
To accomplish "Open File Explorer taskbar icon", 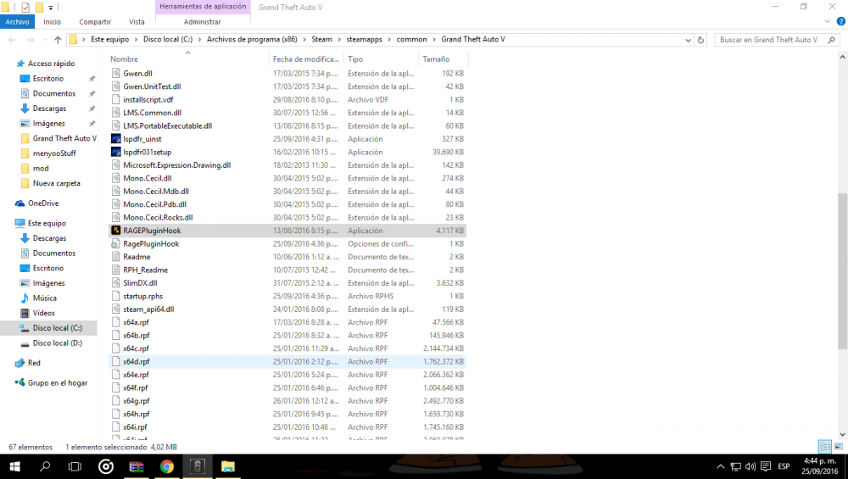I will [x=227, y=466].
